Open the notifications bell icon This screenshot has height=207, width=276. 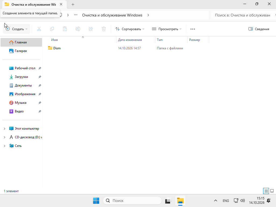point(269,201)
